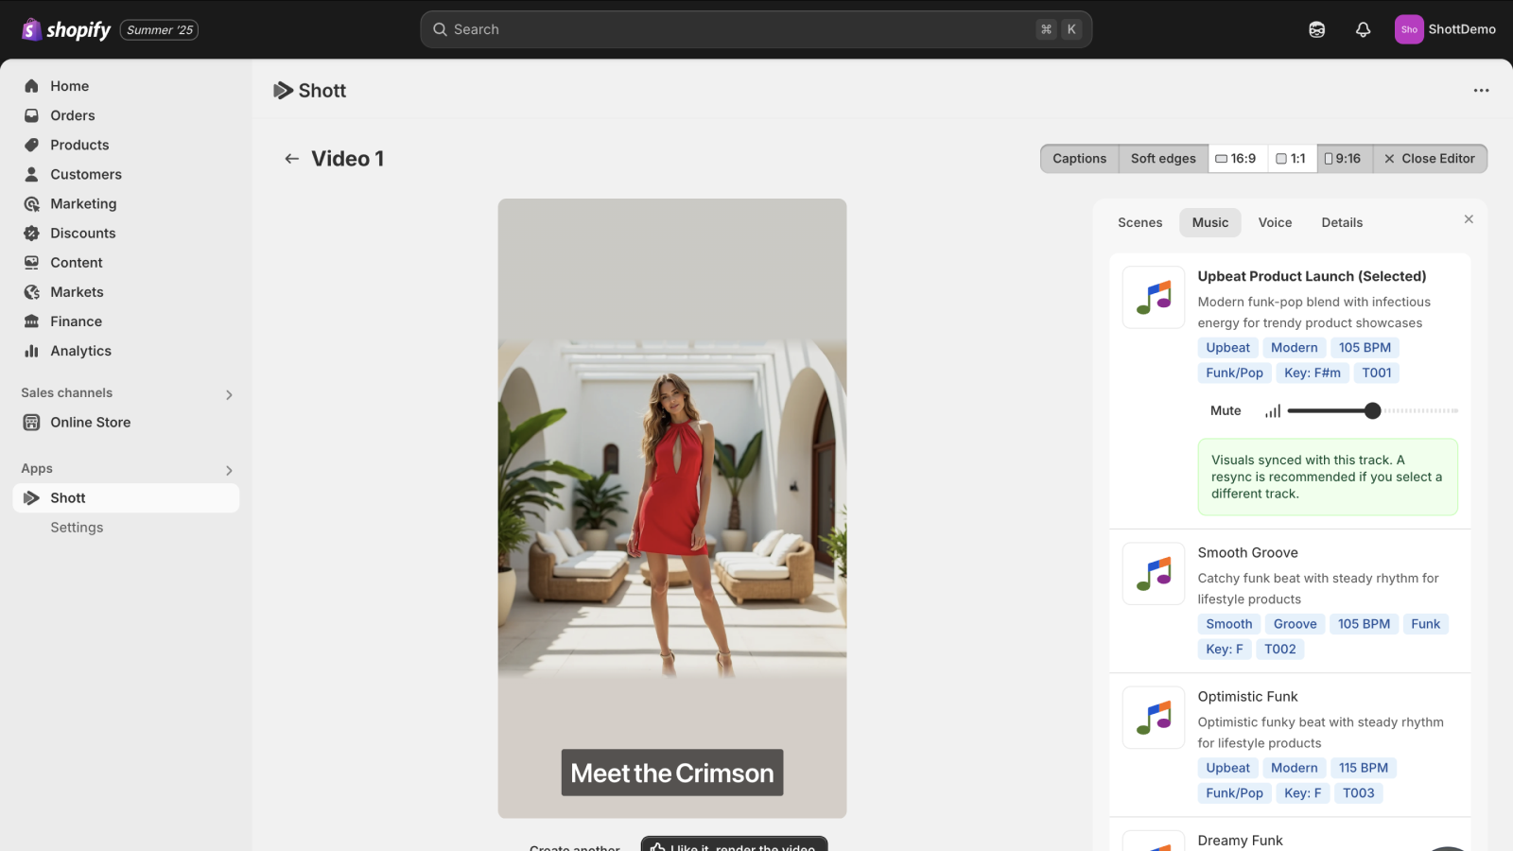Click the music note icon for Optimistic Funk
1513x851 pixels.
(x=1154, y=717)
